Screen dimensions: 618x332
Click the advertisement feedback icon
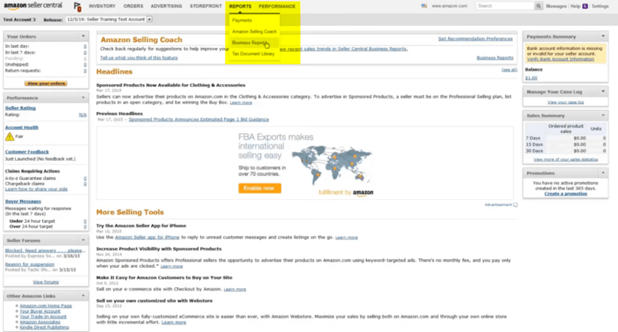[515, 204]
